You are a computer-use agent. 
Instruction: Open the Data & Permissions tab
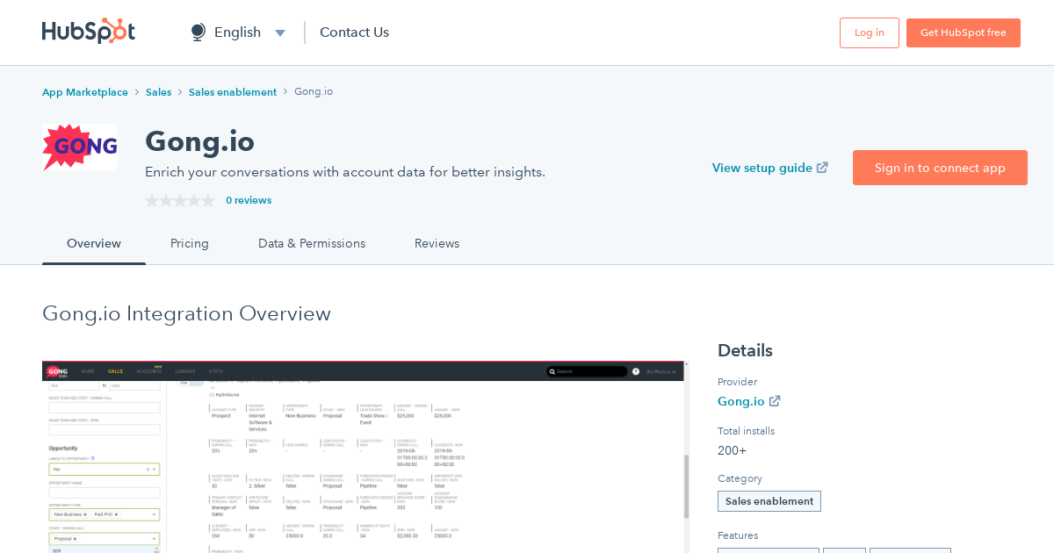pyautogui.click(x=312, y=243)
